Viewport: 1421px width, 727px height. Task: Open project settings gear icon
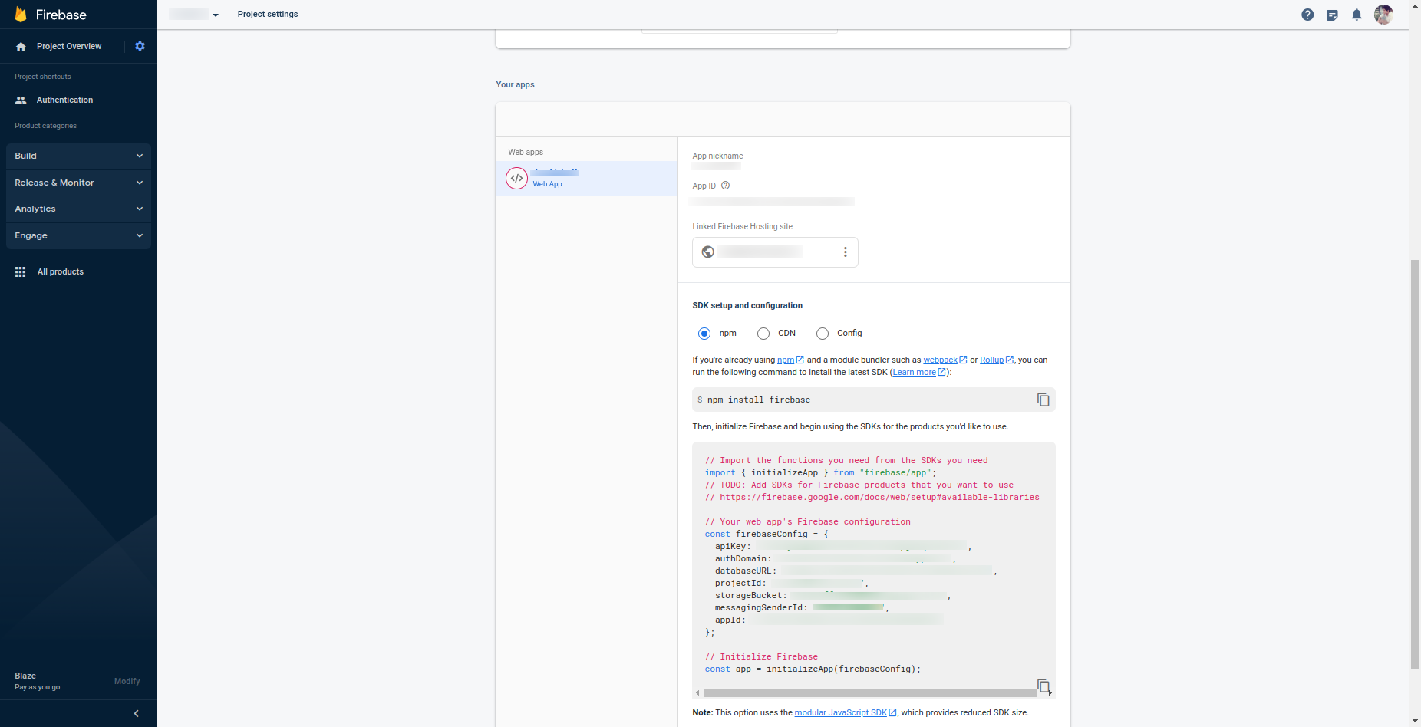pos(140,46)
